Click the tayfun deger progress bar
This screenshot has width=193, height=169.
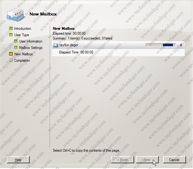tap(161, 45)
